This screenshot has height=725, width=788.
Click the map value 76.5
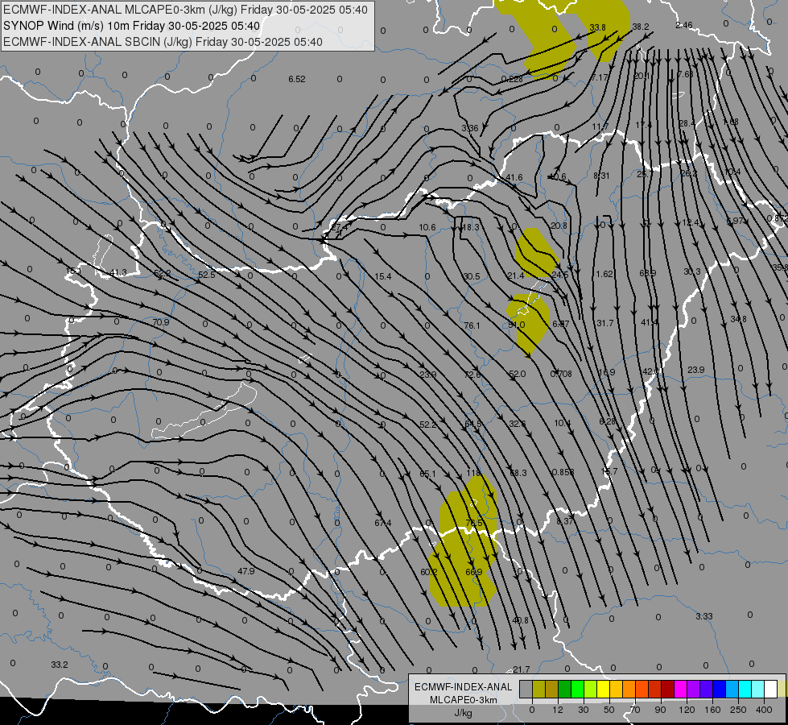[474, 523]
